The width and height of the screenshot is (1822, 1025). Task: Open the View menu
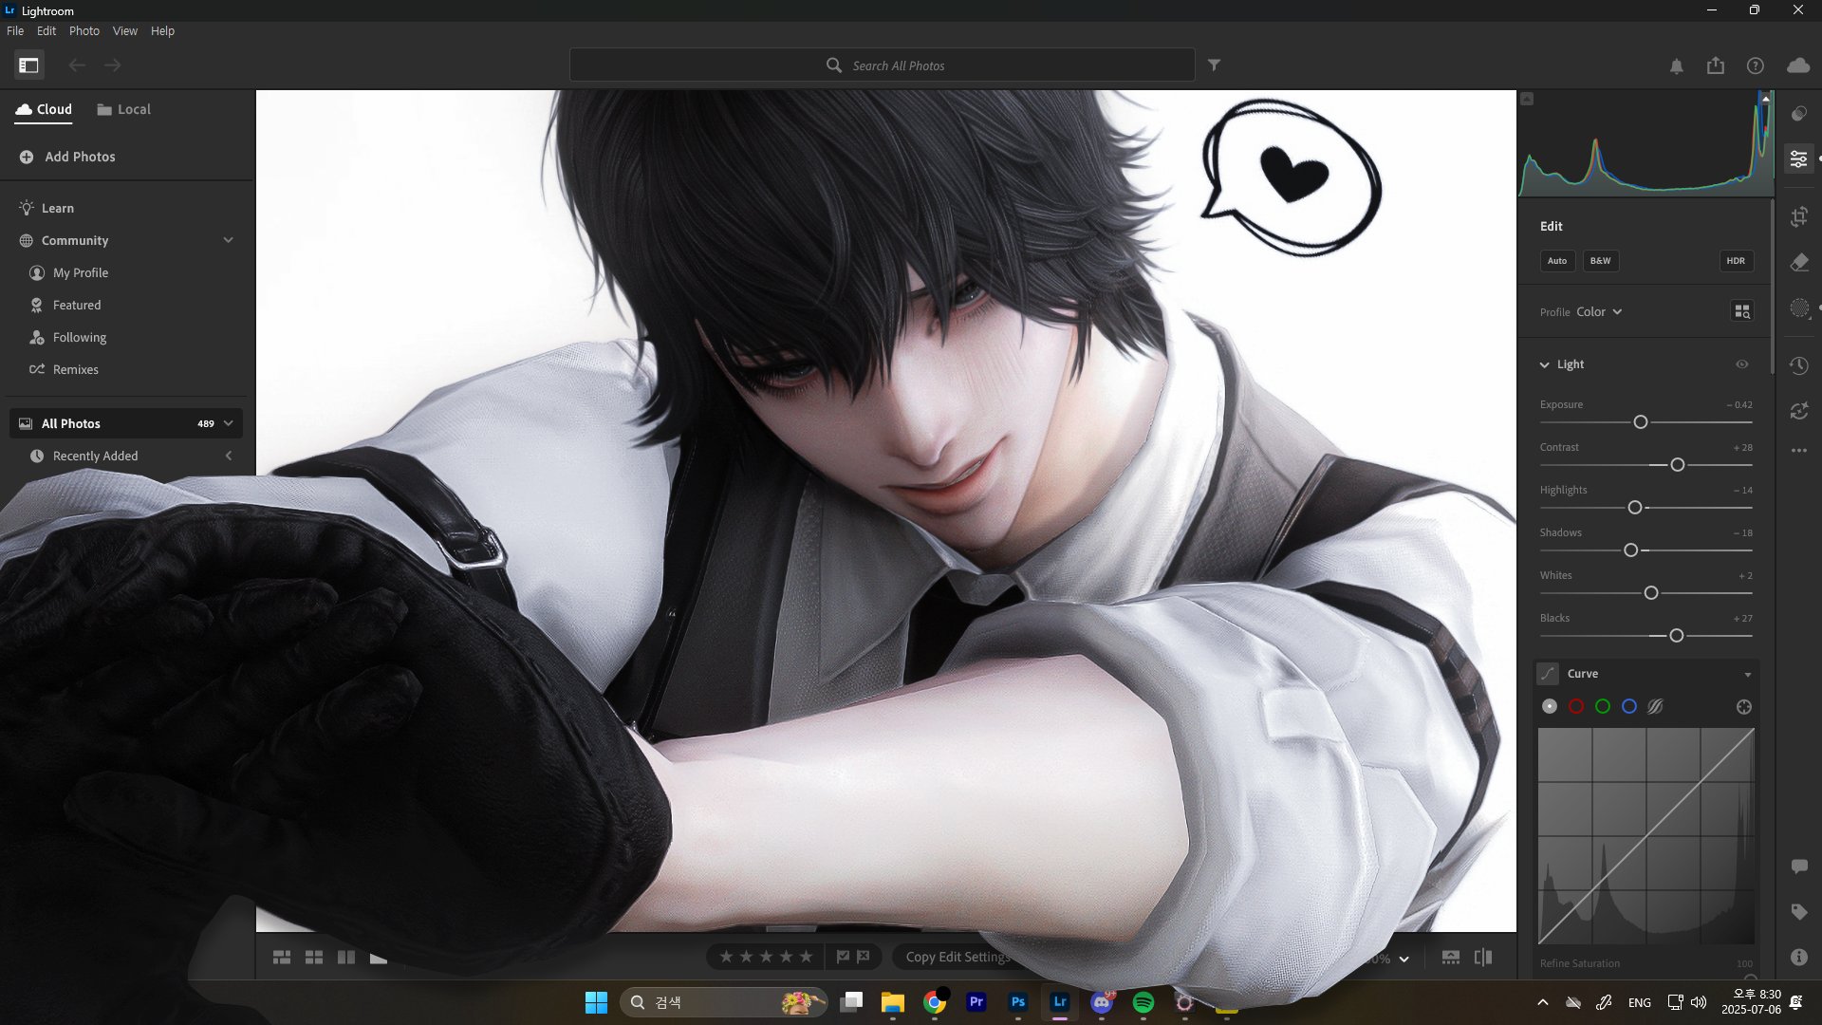click(125, 30)
